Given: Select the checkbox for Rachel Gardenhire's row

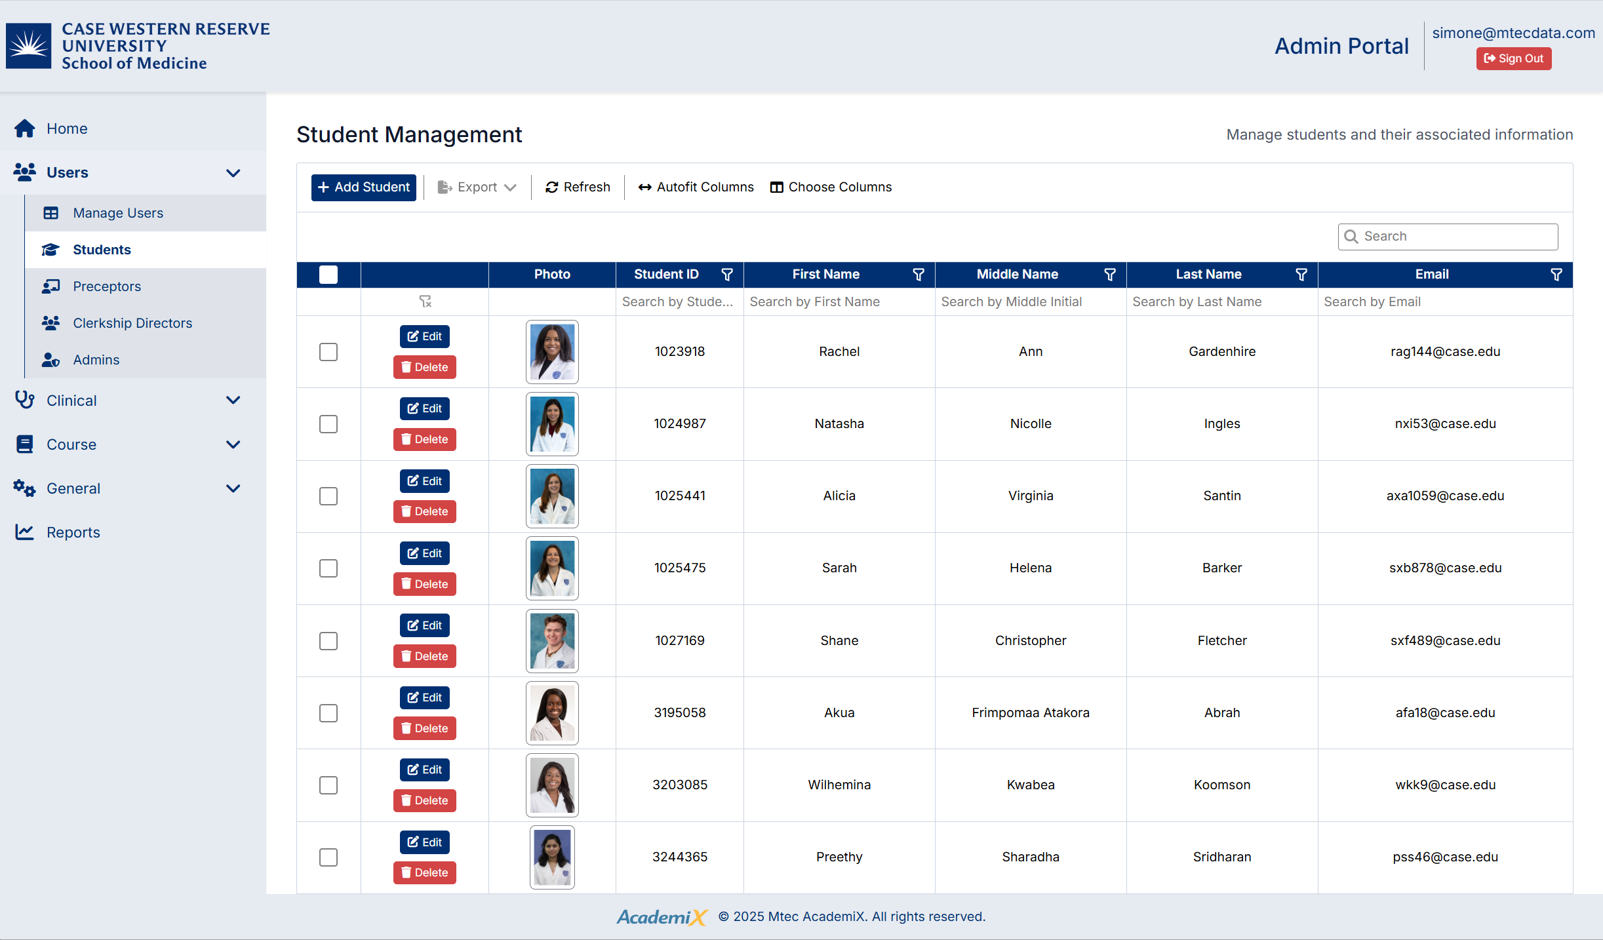Looking at the screenshot, I should click(x=328, y=352).
